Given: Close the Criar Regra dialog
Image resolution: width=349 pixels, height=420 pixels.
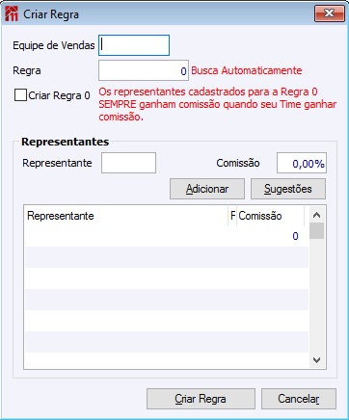Looking at the screenshot, I should [330, 13].
